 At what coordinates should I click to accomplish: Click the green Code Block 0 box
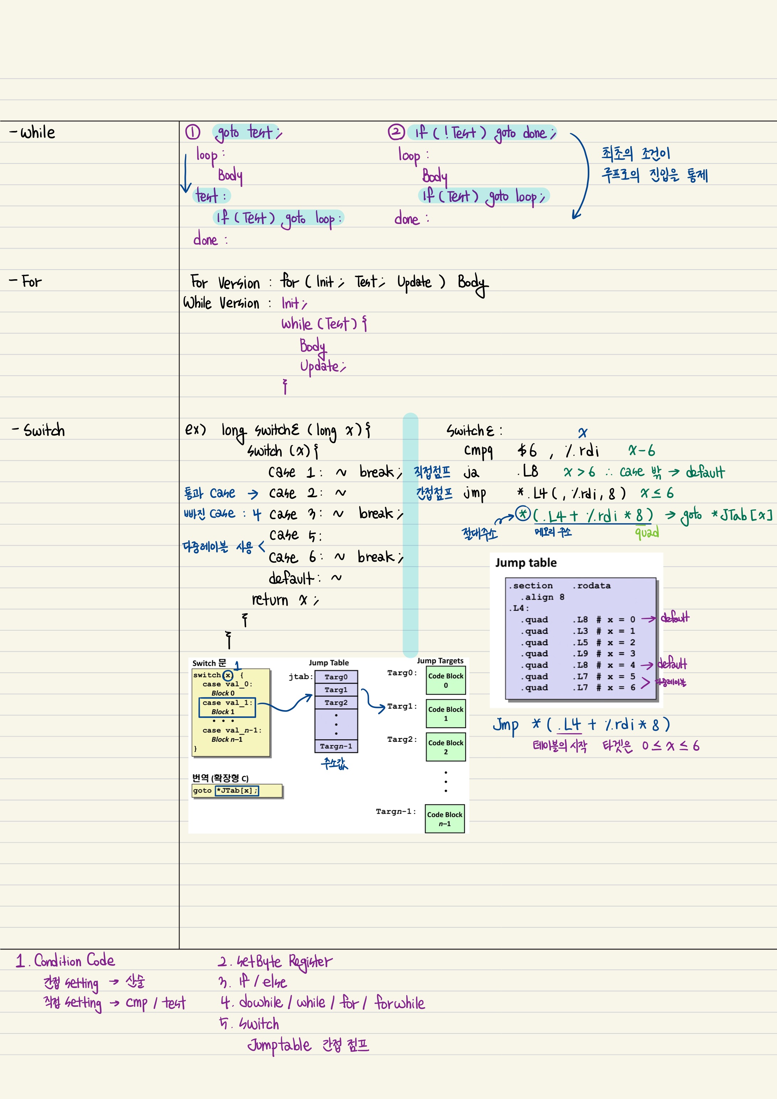point(446,681)
